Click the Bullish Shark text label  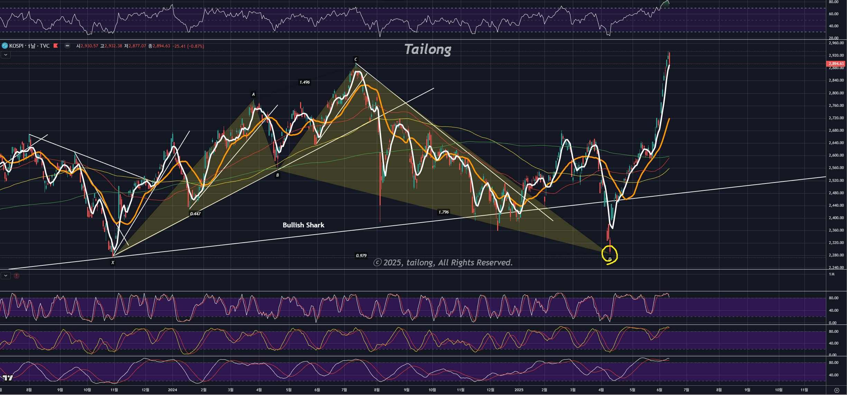[x=303, y=225]
